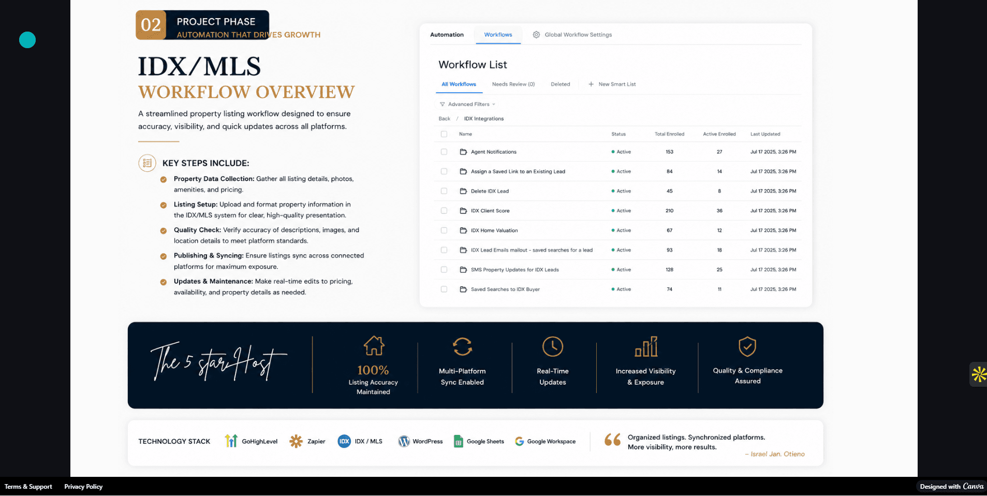This screenshot has height=496, width=987.
Task: Check the IDX Client Score row checkbox
Action: click(x=444, y=211)
